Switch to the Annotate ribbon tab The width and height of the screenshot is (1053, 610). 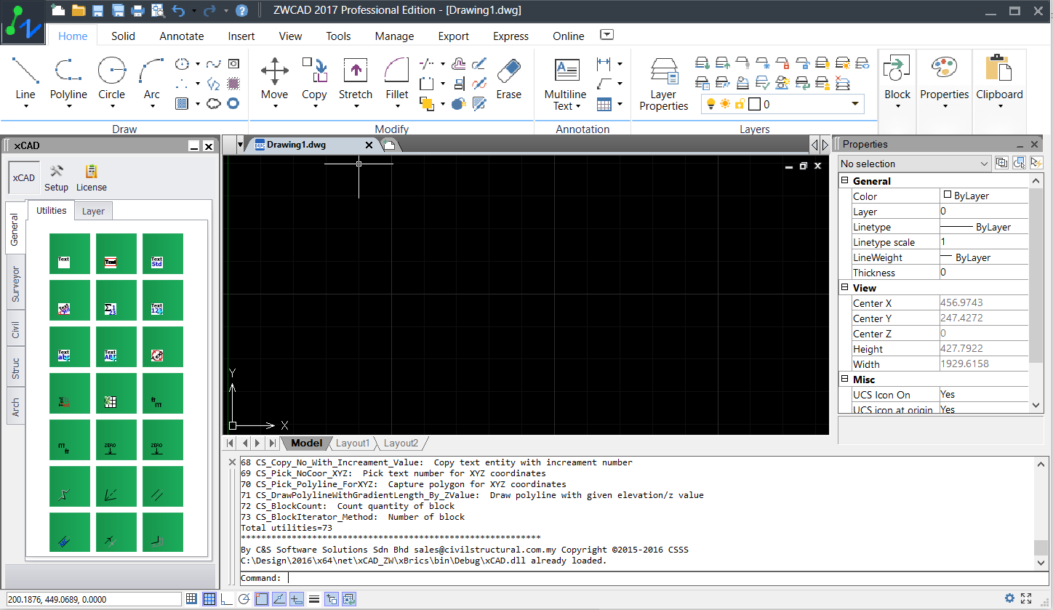pyautogui.click(x=182, y=36)
